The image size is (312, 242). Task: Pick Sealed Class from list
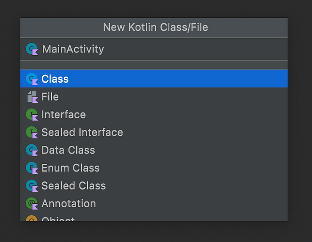pos(154,186)
